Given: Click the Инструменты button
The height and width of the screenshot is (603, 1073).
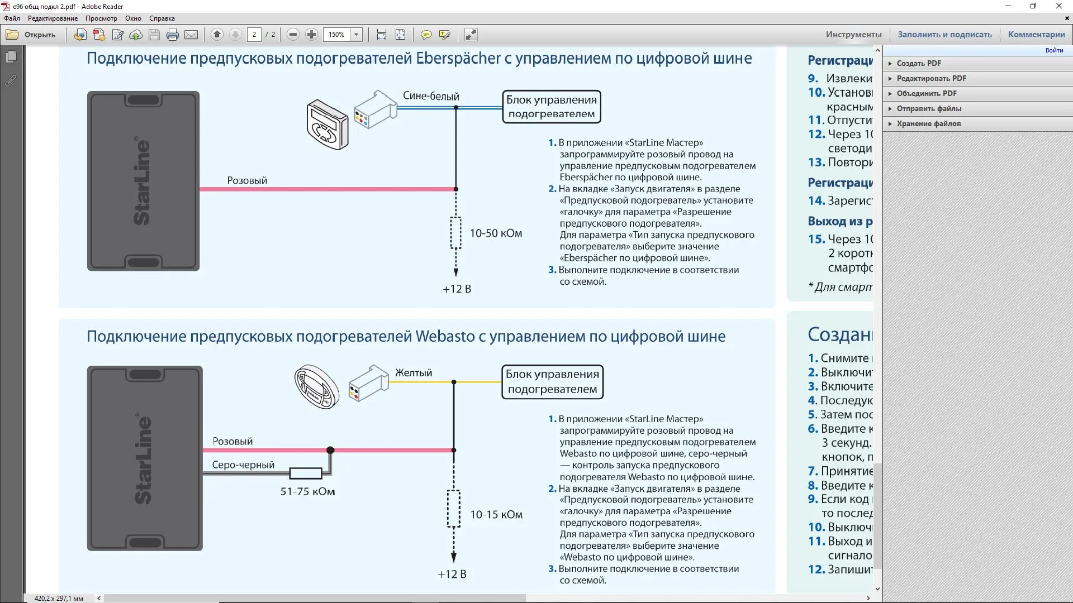Looking at the screenshot, I should click(x=853, y=34).
